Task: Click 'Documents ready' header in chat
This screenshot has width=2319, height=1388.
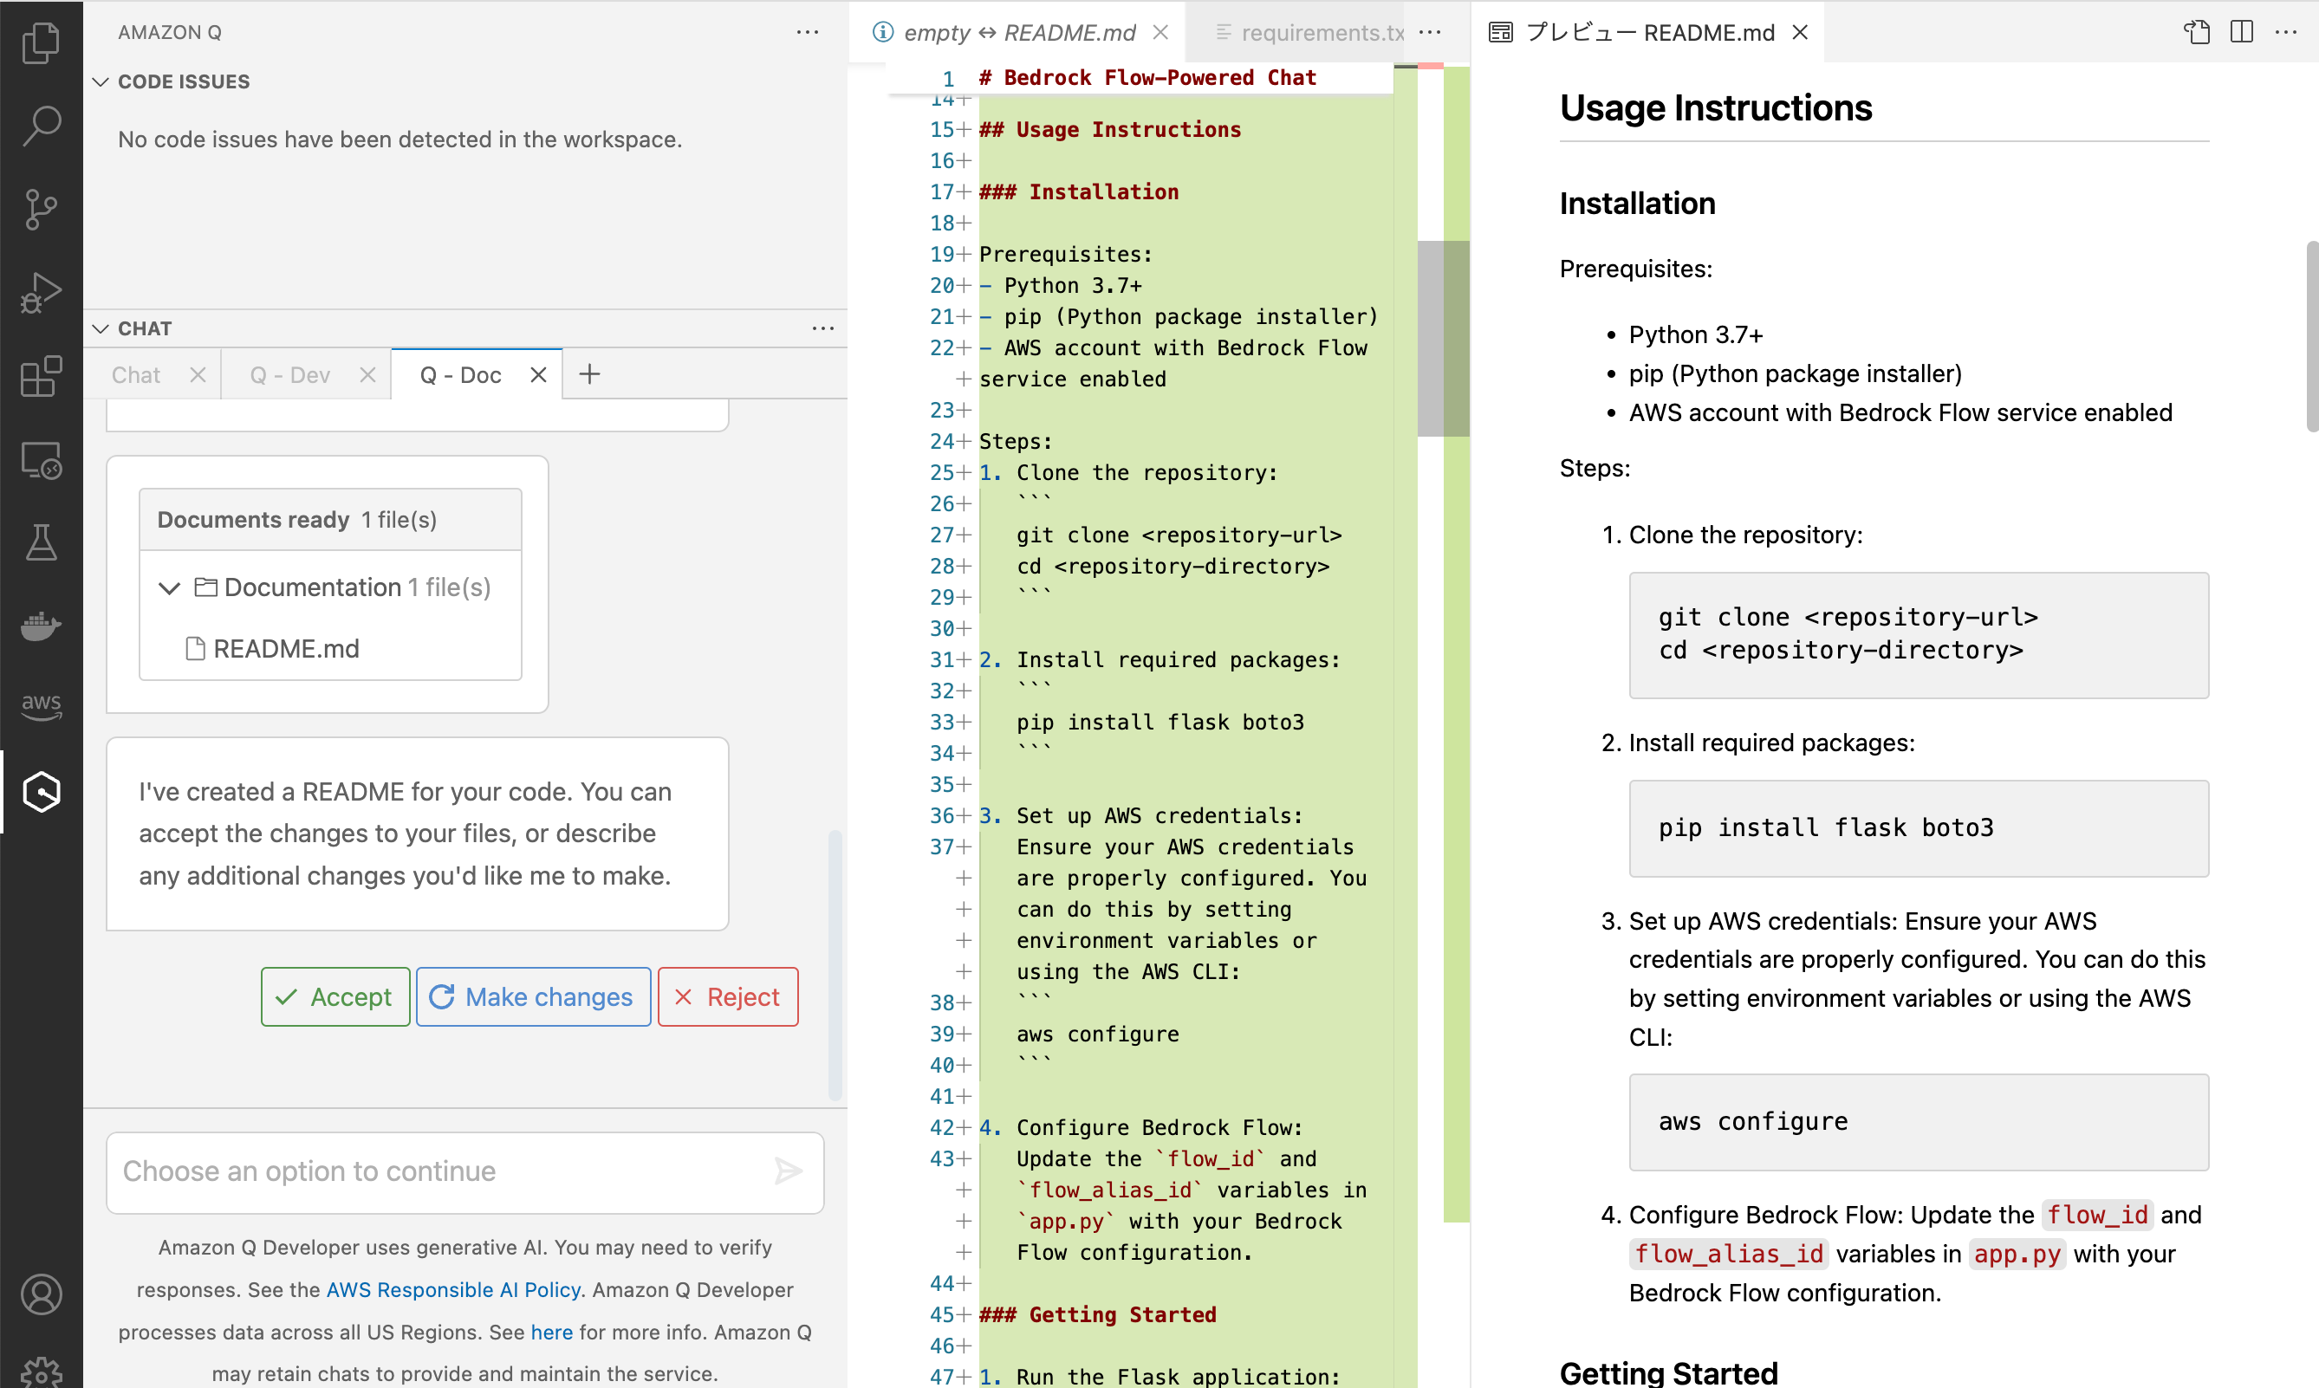Action: click(330, 519)
